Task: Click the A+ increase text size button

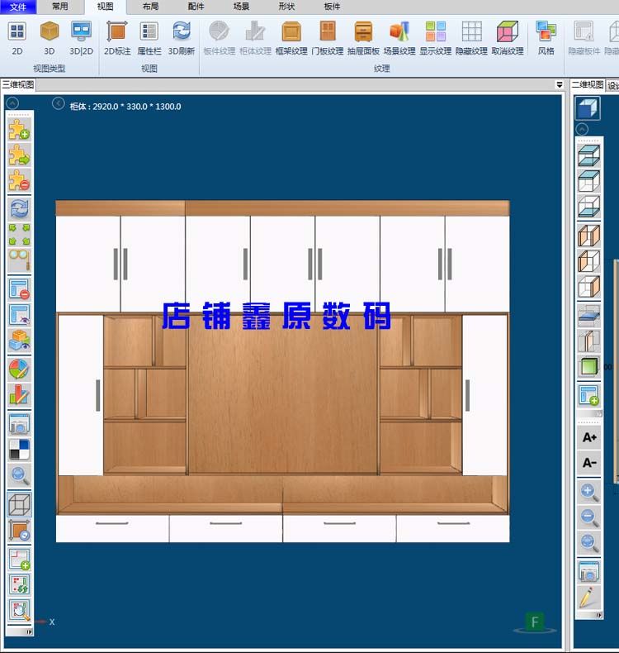Action: coord(589,436)
